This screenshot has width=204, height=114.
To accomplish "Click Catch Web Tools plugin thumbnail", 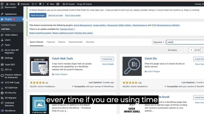I will tap(40, 66).
